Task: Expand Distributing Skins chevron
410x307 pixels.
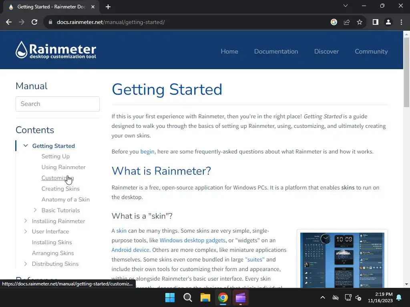Action: (25, 264)
